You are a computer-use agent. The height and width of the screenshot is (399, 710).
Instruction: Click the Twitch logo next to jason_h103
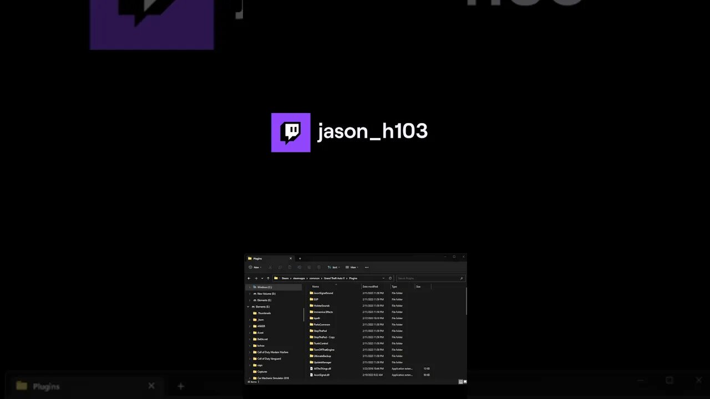point(291,132)
